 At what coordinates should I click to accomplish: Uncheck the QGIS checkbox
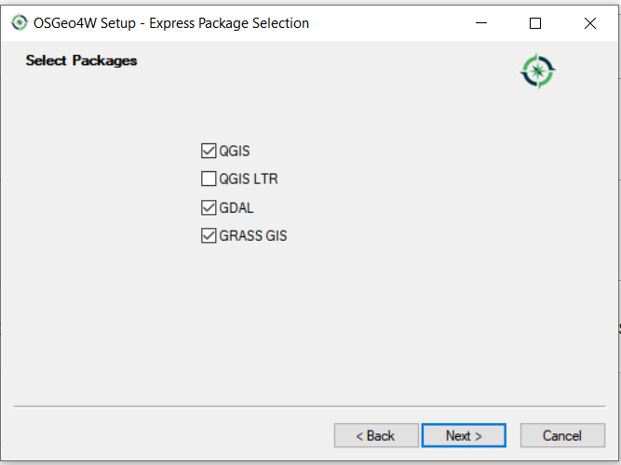pos(209,151)
